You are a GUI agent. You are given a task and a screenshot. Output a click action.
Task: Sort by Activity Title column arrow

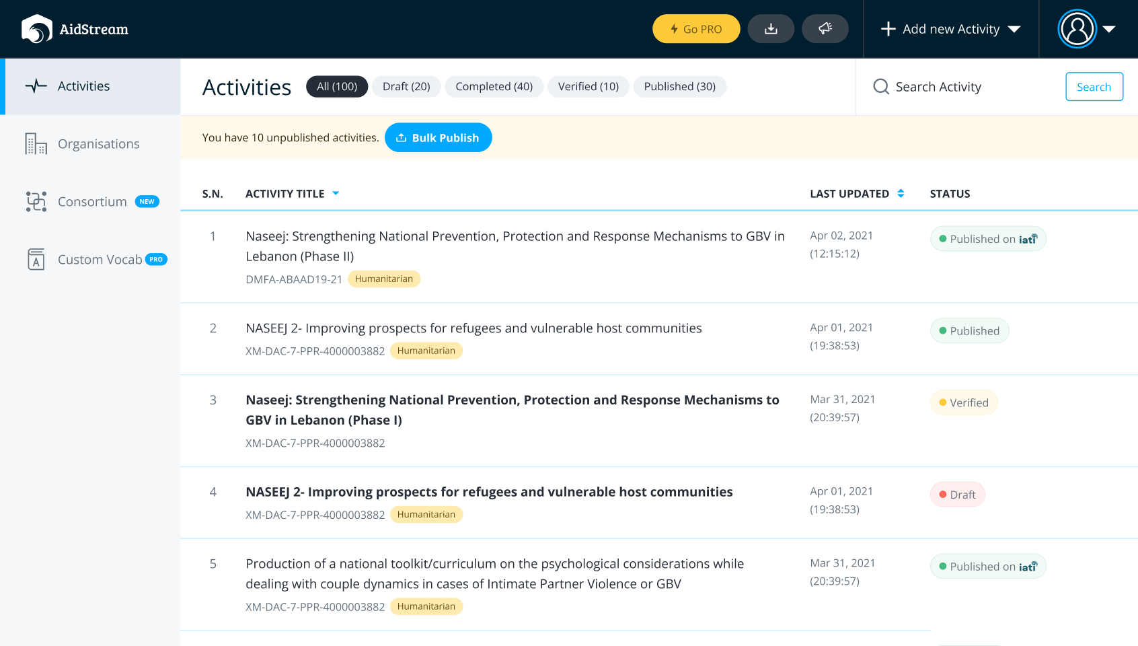pyautogui.click(x=336, y=194)
